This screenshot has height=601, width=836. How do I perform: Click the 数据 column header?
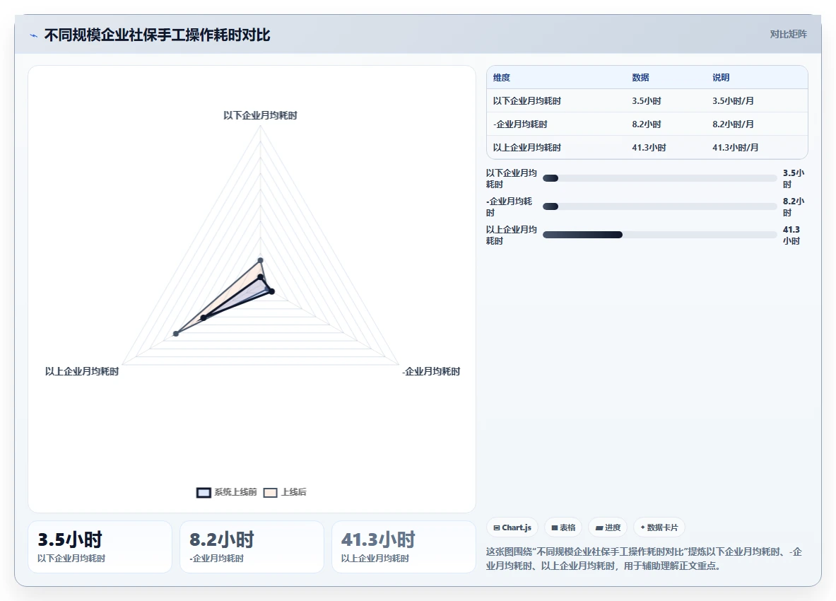coord(640,77)
